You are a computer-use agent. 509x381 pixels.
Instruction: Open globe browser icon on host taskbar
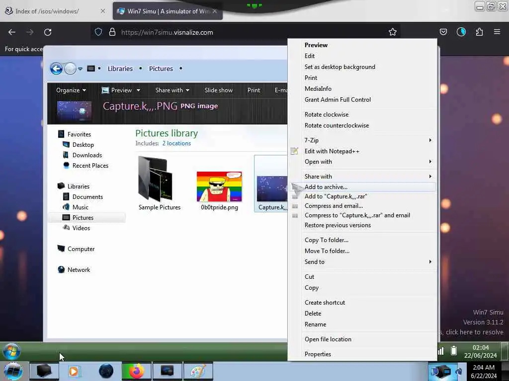click(106, 371)
